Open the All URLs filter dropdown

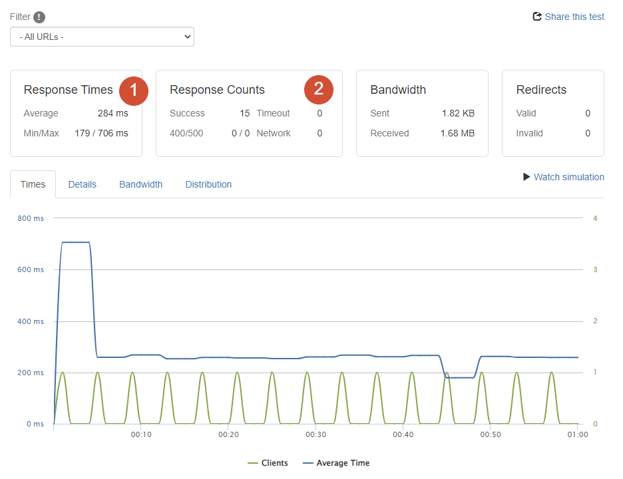102,37
